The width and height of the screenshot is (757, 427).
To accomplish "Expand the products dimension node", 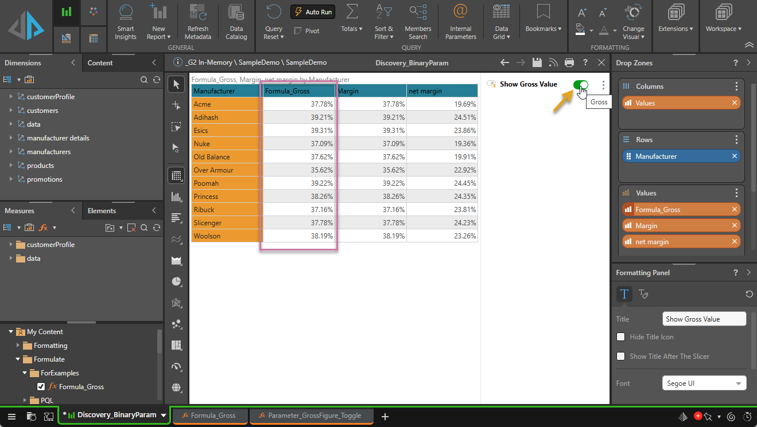I will [x=11, y=166].
